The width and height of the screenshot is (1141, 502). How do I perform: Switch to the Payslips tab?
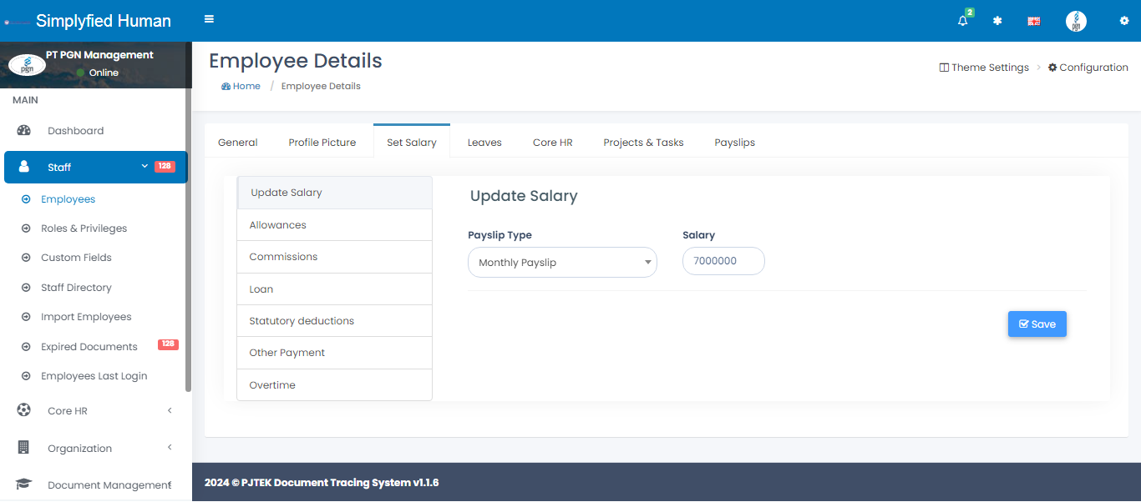734,143
